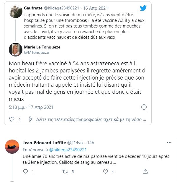Screen dimensions: 177x183
Task: Click the 14h timestamp on Laffite's reply
Action: (x=90, y=143)
